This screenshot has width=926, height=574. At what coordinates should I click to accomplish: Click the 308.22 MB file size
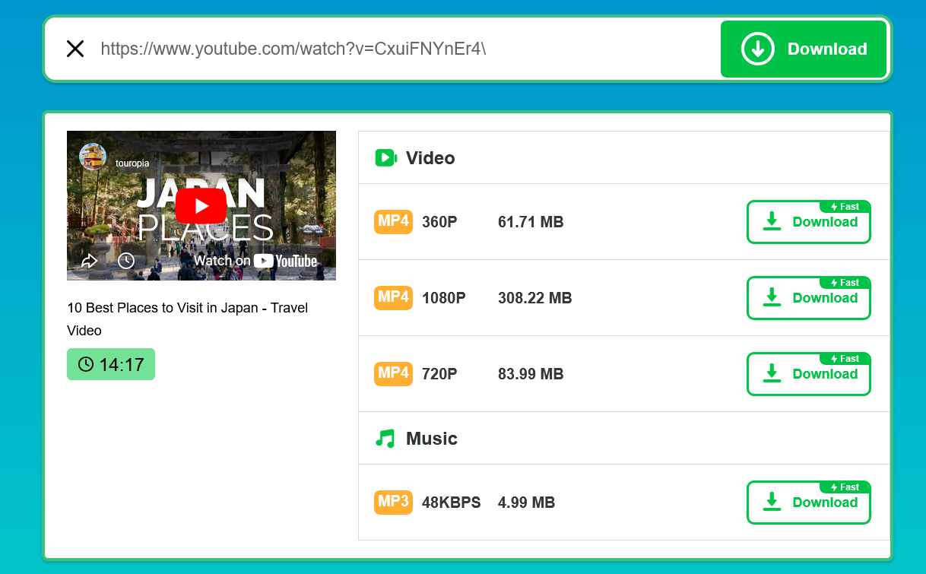pos(535,299)
